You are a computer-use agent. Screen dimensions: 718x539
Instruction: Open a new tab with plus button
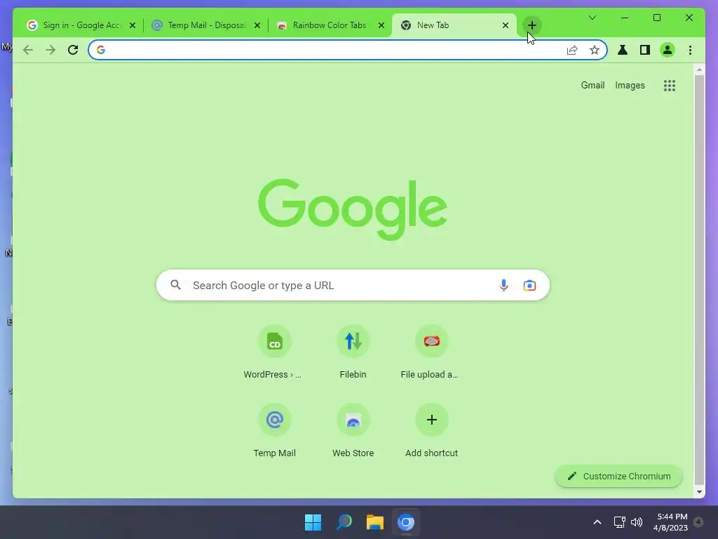[x=531, y=25]
